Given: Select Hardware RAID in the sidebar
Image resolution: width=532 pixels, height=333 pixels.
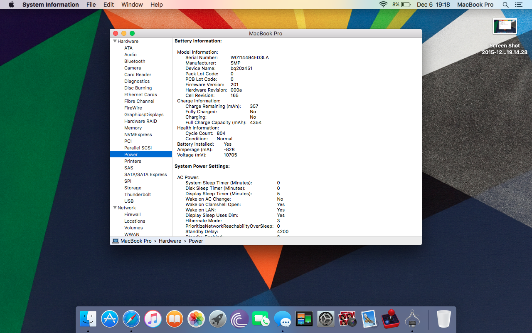Looking at the screenshot, I should tap(141, 121).
